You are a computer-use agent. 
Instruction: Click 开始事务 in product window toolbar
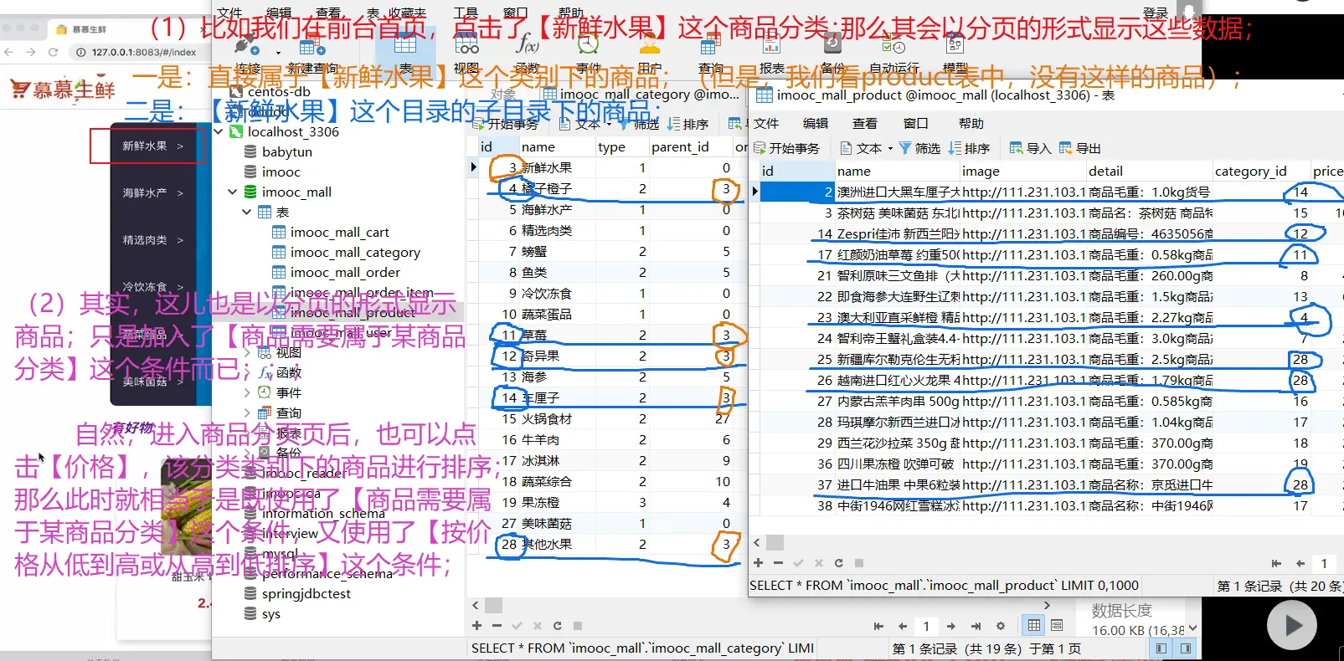pos(787,148)
